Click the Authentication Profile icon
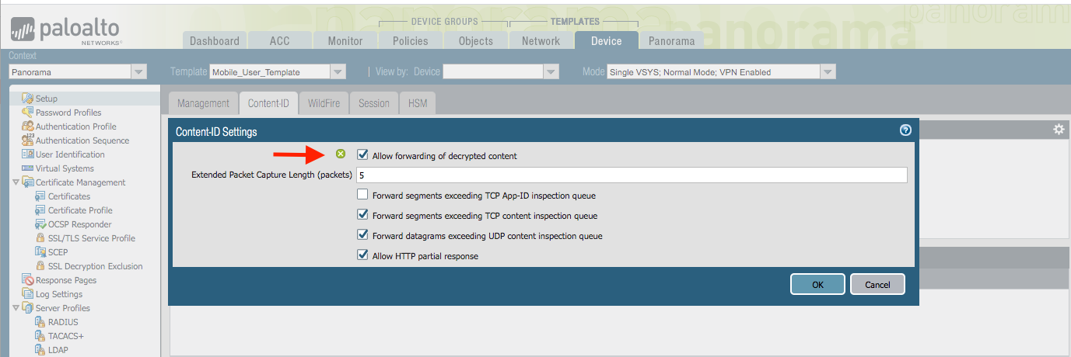This screenshot has width=1071, height=357. [28, 127]
